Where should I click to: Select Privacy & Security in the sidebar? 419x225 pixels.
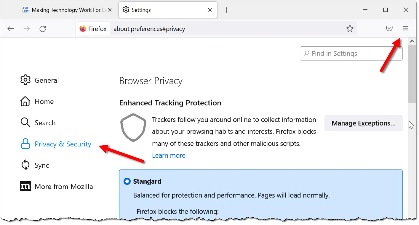[56, 144]
